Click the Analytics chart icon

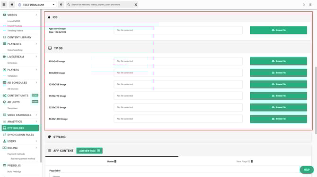4,121
